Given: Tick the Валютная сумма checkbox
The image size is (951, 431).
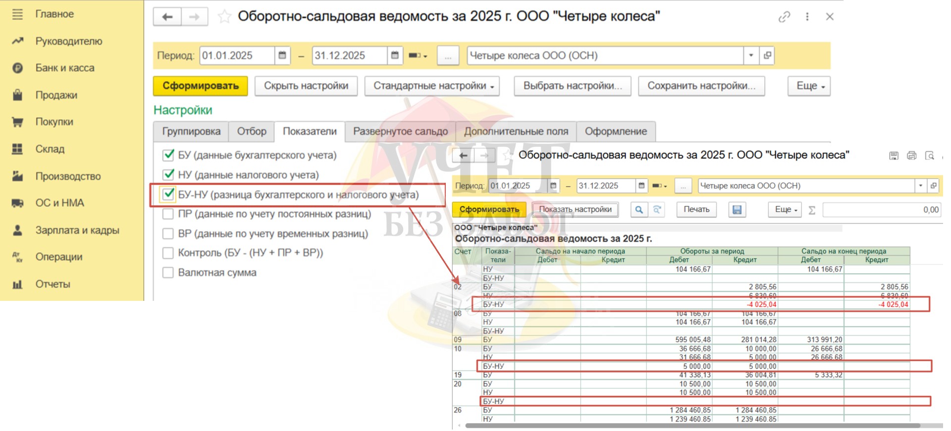Looking at the screenshot, I should pos(168,273).
